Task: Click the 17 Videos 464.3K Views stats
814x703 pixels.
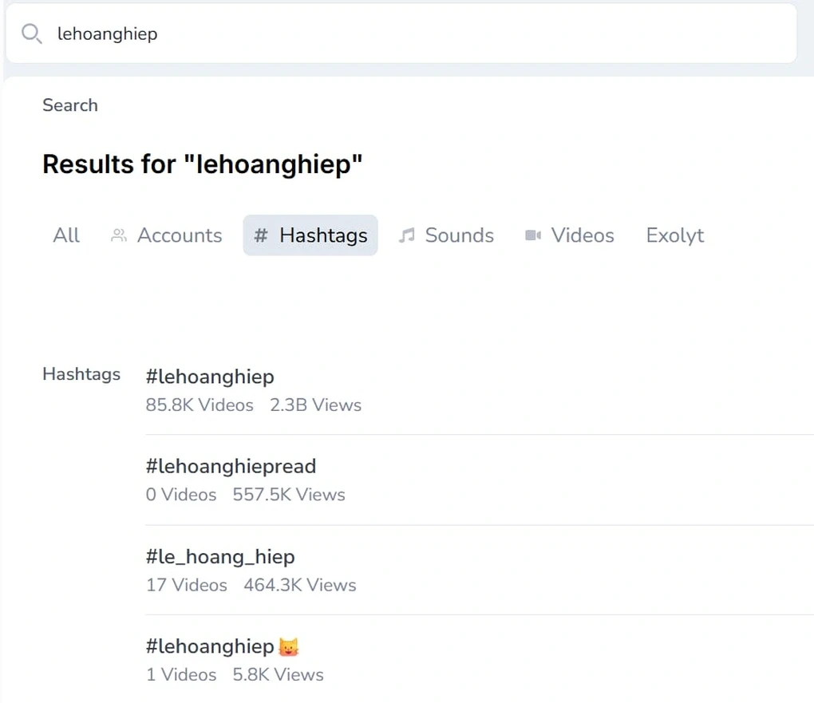Action: [x=251, y=585]
